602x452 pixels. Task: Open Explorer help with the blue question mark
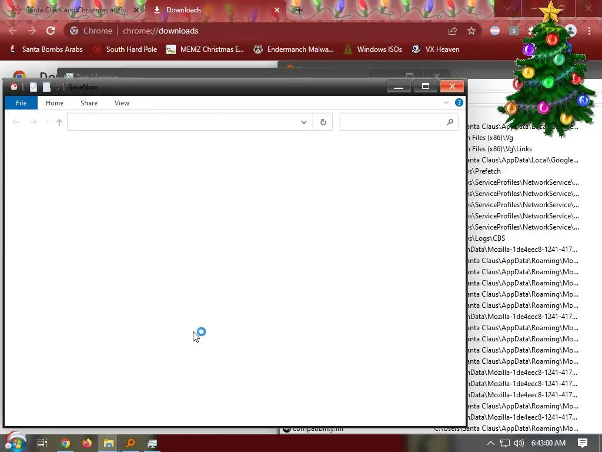pos(459,102)
